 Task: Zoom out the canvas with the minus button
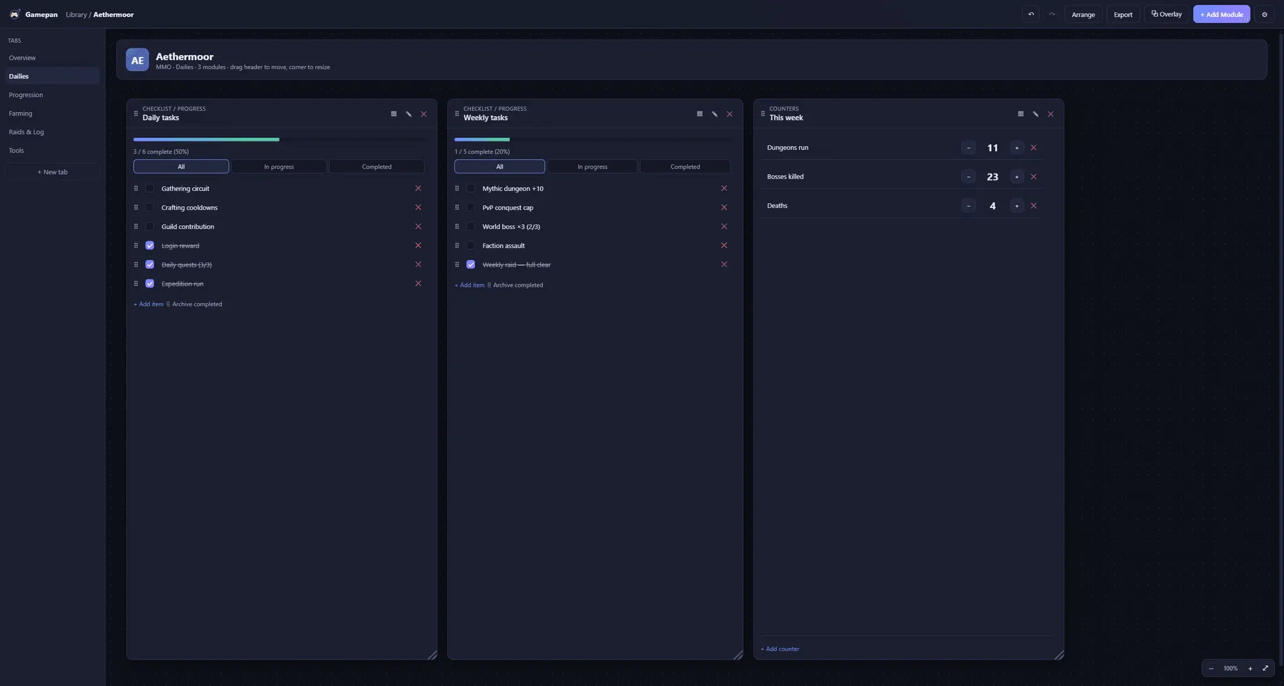(x=1211, y=668)
